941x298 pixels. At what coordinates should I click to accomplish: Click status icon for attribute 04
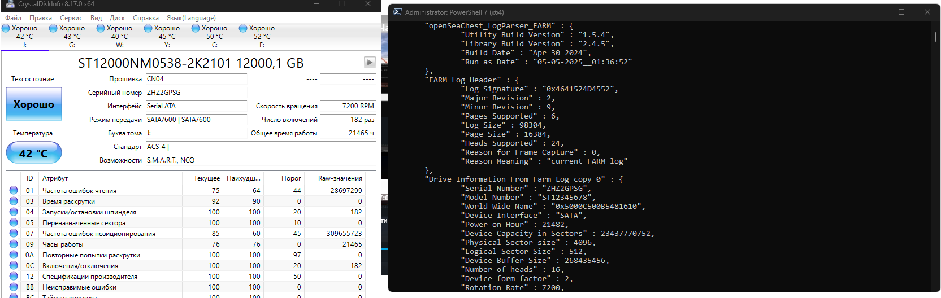[x=14, y=212]
